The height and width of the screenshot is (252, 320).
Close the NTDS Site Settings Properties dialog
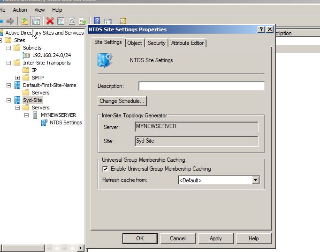pos(270,29)
